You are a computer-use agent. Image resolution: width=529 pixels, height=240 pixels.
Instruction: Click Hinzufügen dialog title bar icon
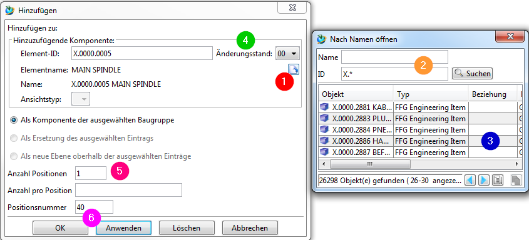click(10, 11)
